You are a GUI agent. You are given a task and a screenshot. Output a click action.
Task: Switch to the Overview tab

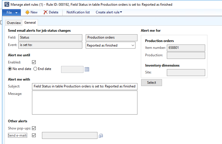coord(14,23)
